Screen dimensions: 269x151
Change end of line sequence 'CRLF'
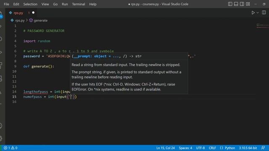pyautogui.click(x=212, y=148)
